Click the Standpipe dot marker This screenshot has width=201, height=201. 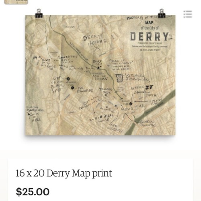(x=72, y=88)
